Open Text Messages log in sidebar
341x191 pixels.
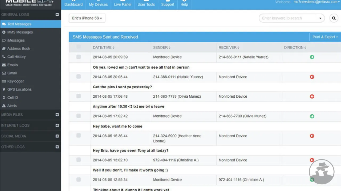(x=30, y=24)
